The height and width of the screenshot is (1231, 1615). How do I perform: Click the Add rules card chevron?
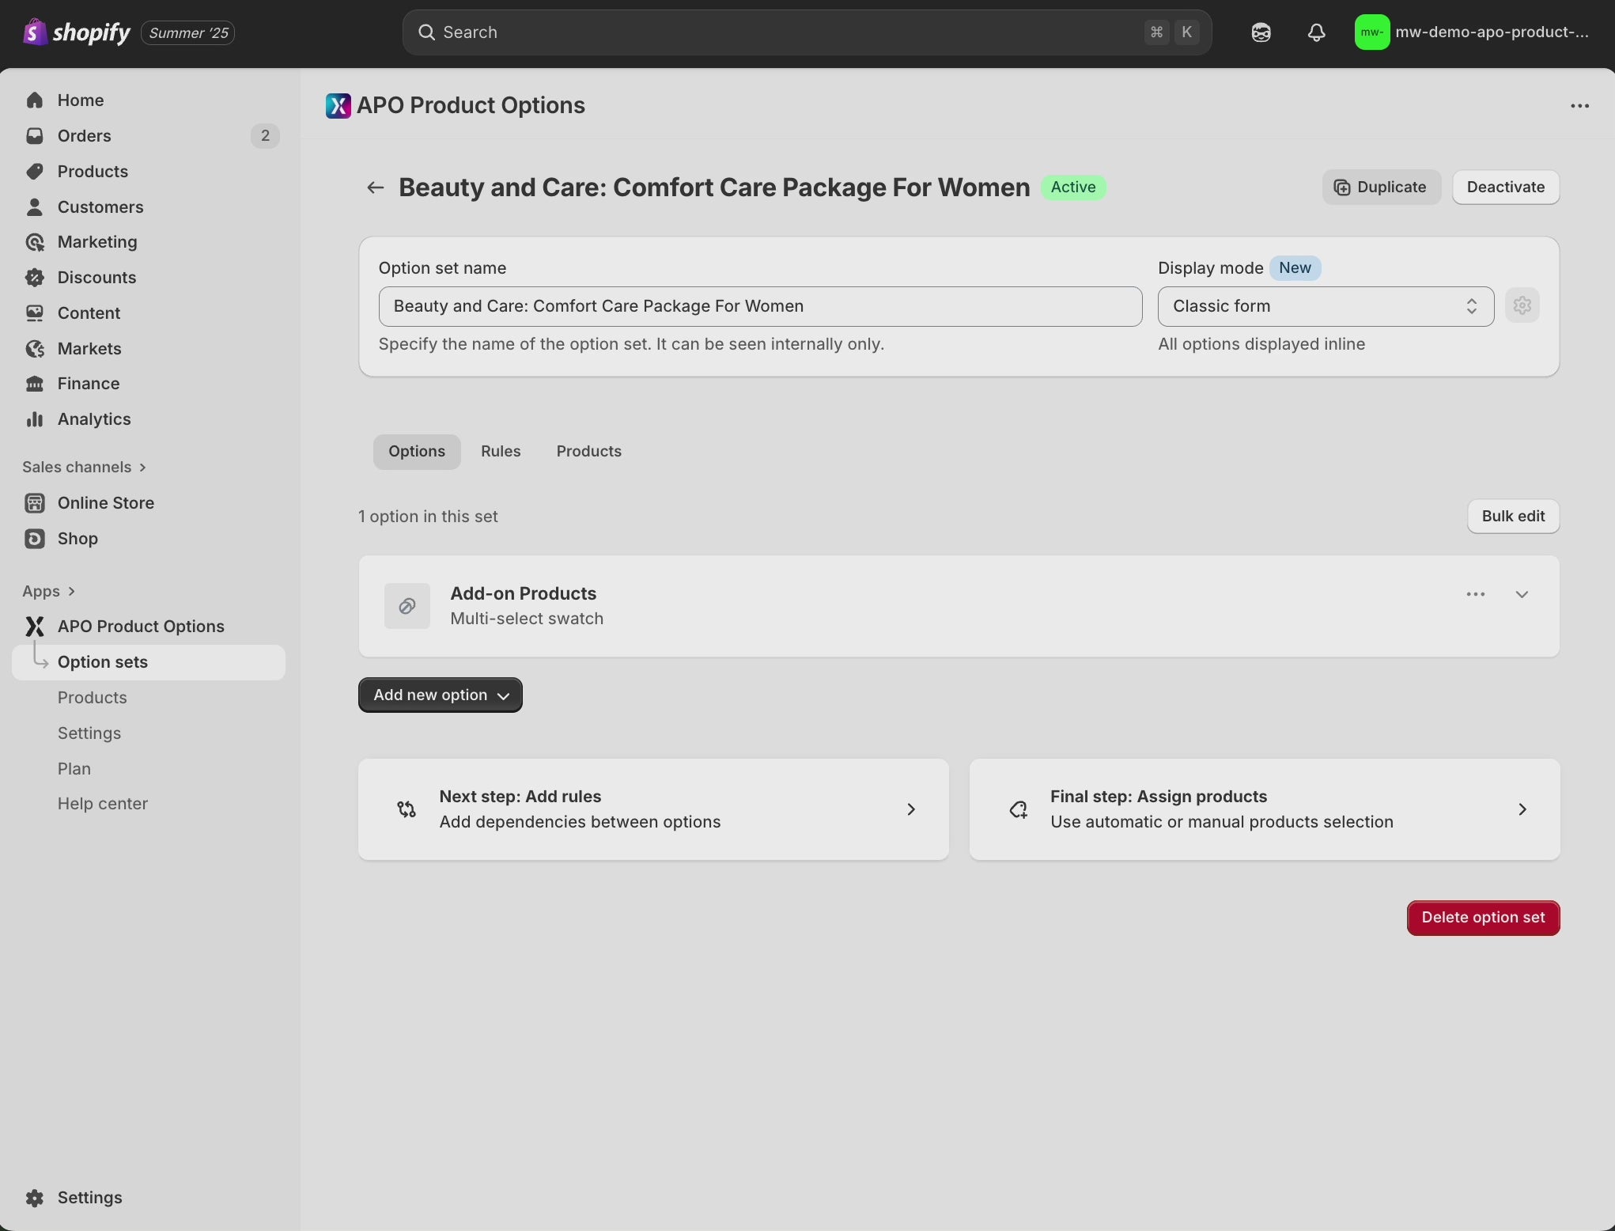(911, 809)
